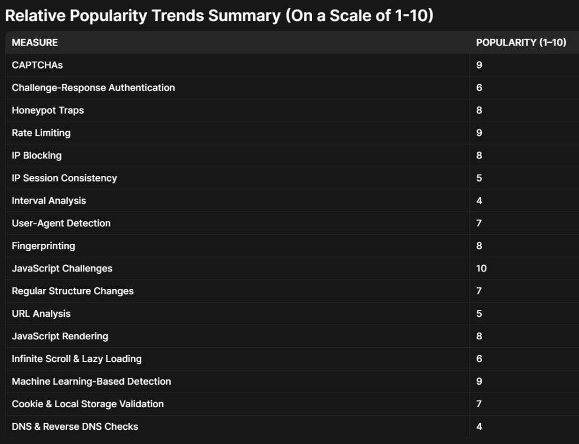Click the MEASURE column header
Viewport: 579px width, 444px height.
click(34, 42)
